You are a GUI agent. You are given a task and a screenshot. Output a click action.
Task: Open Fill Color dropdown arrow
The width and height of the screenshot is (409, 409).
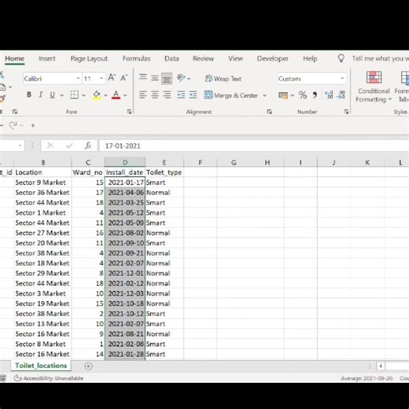coord(105,95)
